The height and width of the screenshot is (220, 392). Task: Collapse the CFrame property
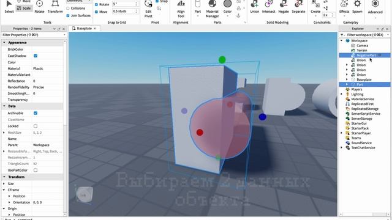pos(4,190)
